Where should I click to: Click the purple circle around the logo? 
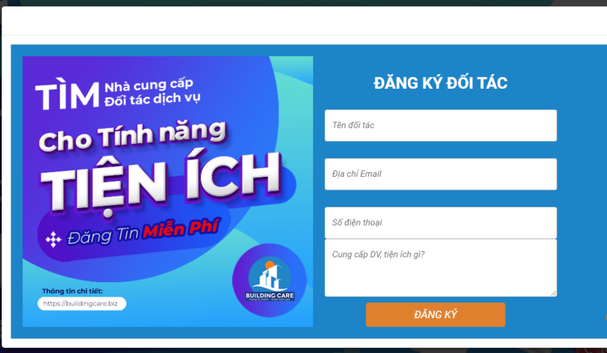click(x=270, y=280)
